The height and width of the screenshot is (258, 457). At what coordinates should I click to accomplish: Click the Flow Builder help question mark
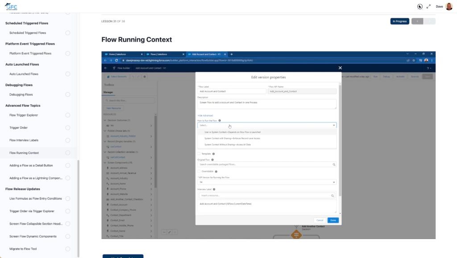coord(428,68)
